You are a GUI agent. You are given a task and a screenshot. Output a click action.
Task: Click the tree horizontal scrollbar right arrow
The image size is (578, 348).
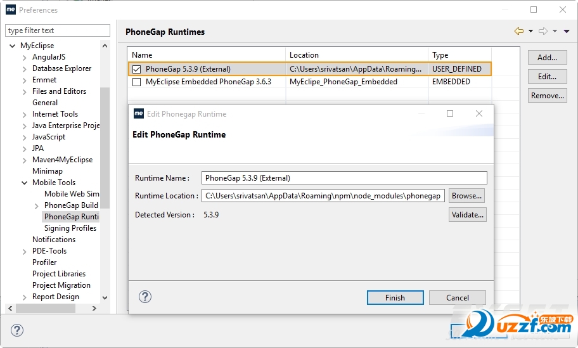point(94,308)
